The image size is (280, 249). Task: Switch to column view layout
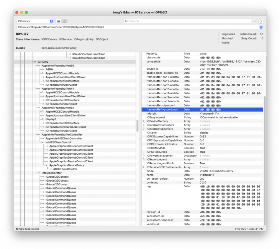click(x=65, y=21)
